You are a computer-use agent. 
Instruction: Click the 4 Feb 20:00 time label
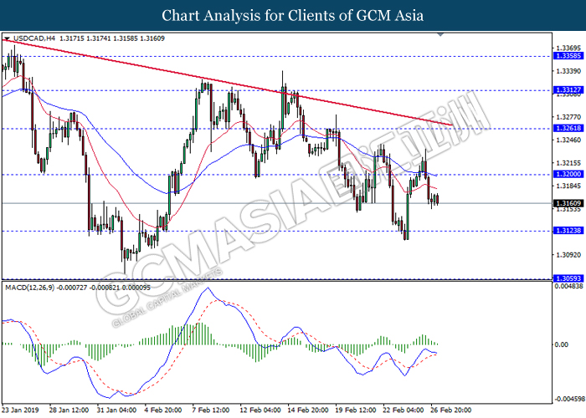163,410
